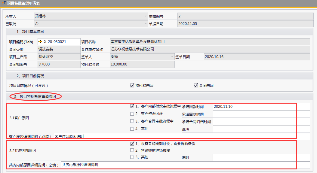Uncheck 客户内部付款审批流程中 option
The image size is (317, 173).
pos(132,106)
